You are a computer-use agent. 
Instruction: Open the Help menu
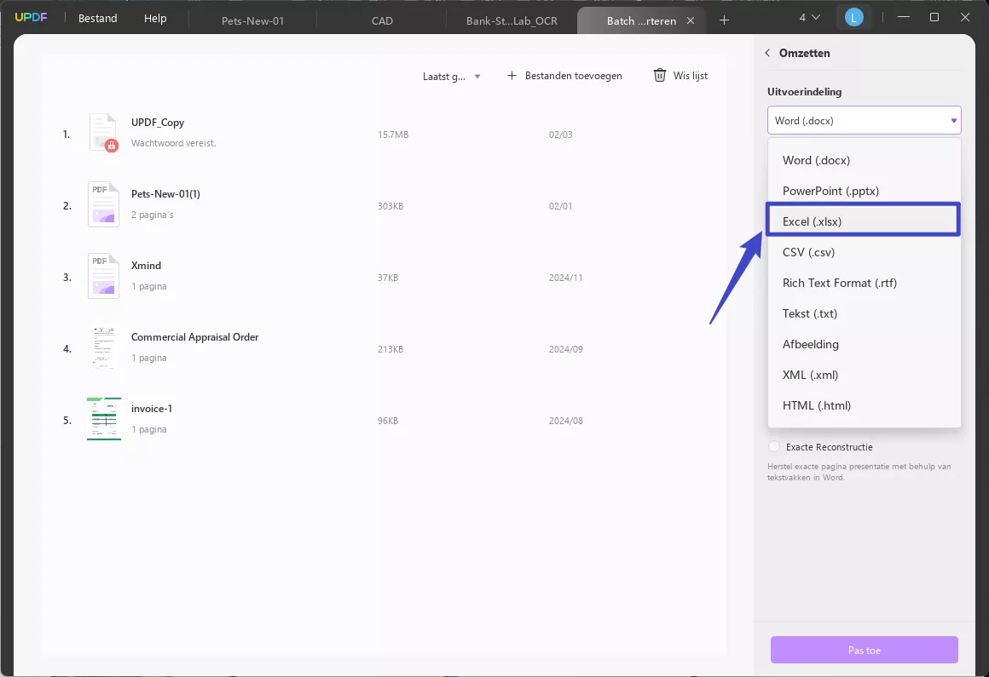[x=155, y=18]
